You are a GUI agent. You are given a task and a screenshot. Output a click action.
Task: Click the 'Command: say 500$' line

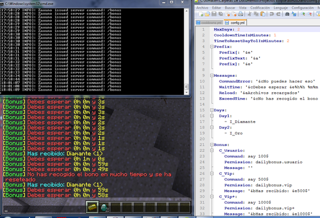(246, 179)
